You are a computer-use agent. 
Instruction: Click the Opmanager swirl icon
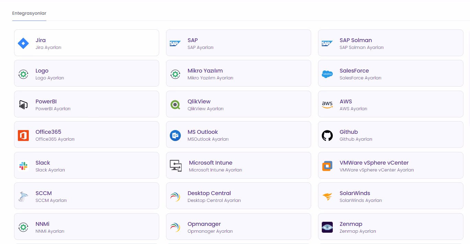tap(175, 227)
